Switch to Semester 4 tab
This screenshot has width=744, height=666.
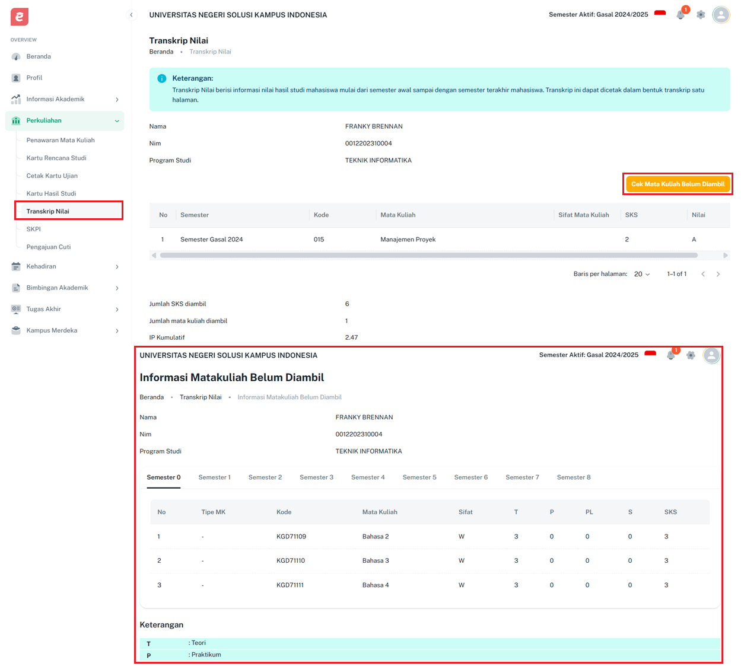(x=368, y=477)
